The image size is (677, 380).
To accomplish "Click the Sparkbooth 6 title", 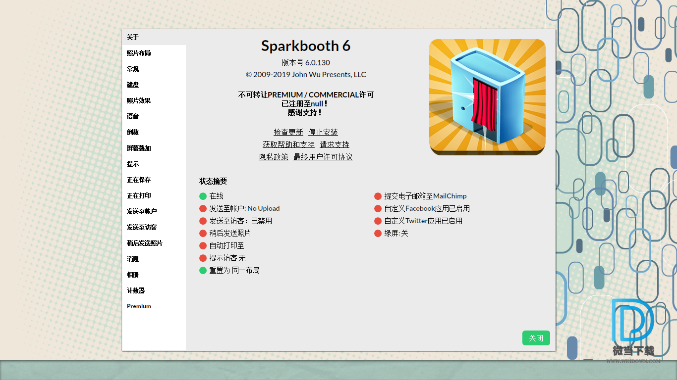I will 306,46.
